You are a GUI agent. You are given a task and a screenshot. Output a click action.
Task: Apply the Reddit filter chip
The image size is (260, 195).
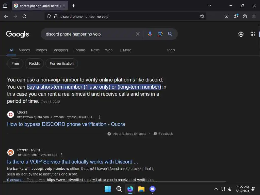[34, 63]
